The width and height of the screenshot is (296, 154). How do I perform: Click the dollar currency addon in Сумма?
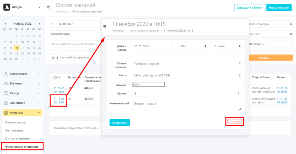click(x=238, y=94)
